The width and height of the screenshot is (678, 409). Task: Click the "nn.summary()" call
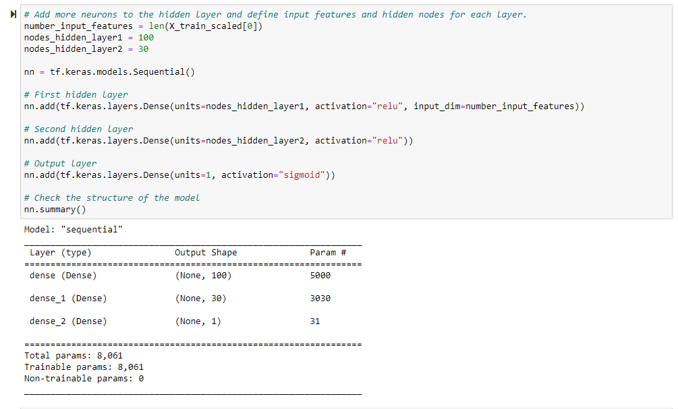[55, 210]
